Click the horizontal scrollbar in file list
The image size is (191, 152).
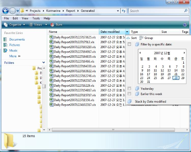click(113, 130)
